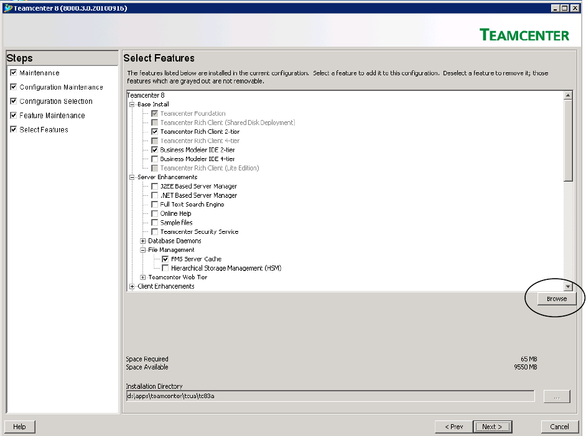Check the Sample files option
Viewport: 586px width, 436px height.
[154, 223]
